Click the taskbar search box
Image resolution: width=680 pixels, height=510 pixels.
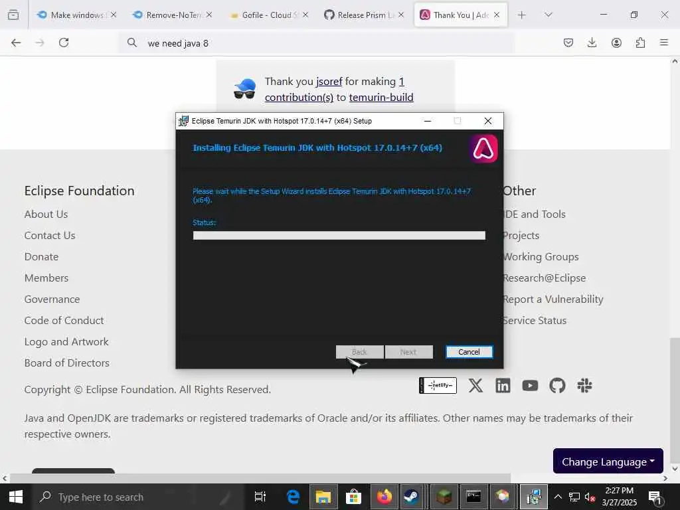138,497
